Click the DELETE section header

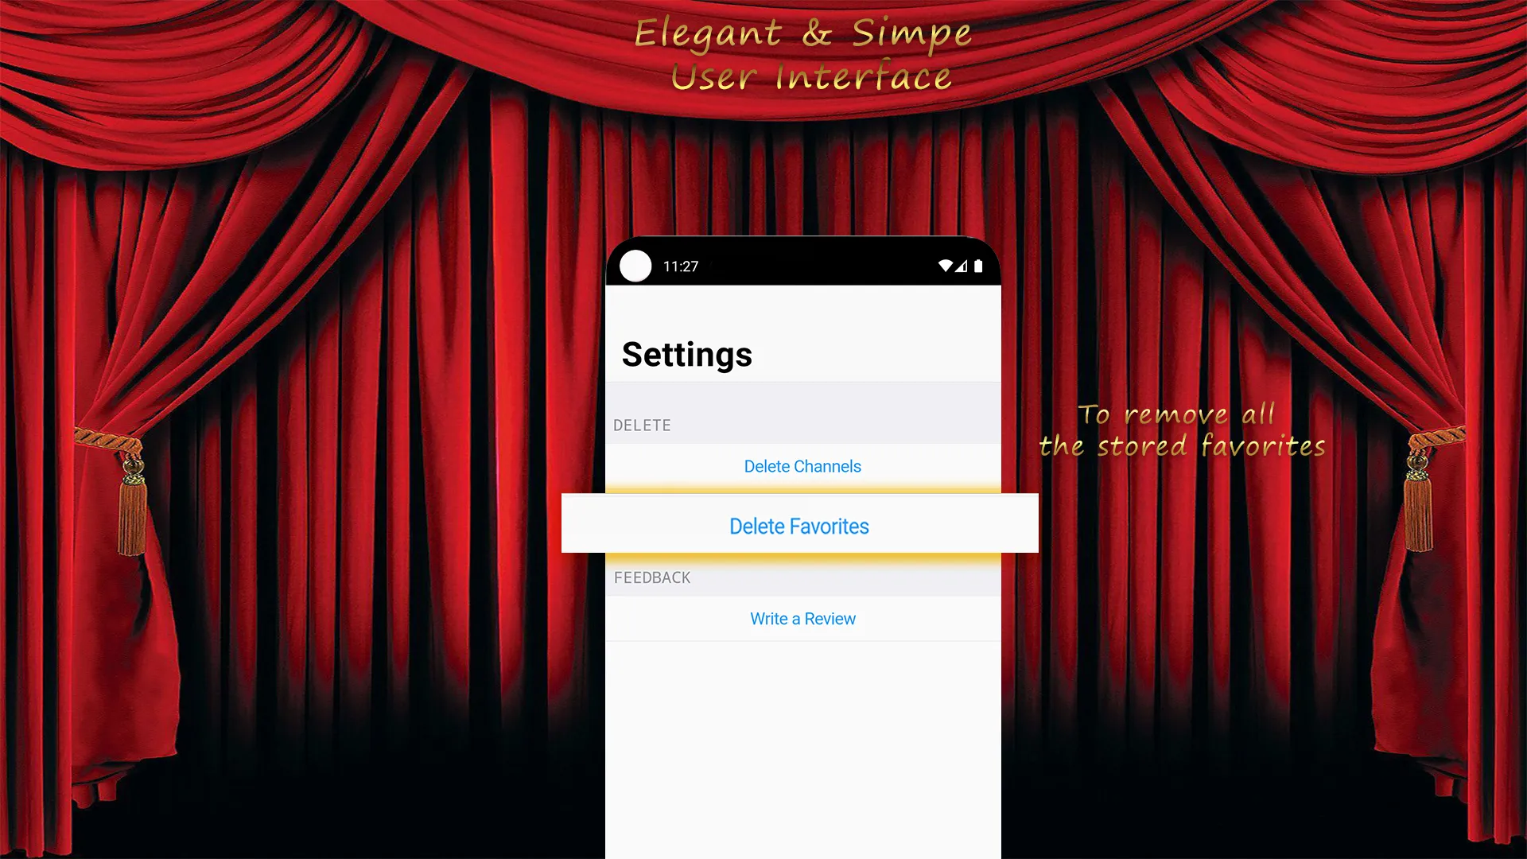point(643,425)
